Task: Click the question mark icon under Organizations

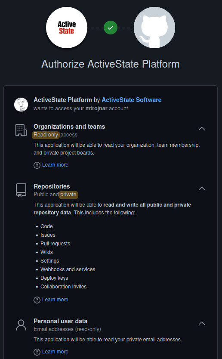Action: 37,165
